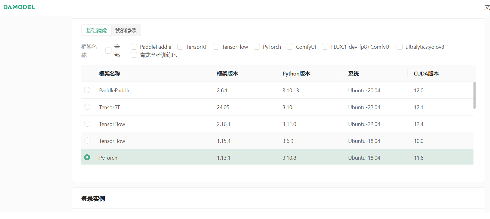Click the image table's vertical scrollbar
490x219 pixels.
coord(474,95)
